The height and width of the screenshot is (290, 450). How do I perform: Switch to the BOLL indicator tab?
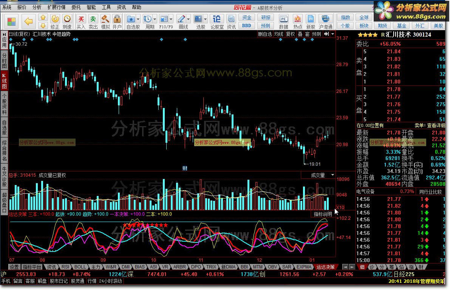[x=80, y=267]
